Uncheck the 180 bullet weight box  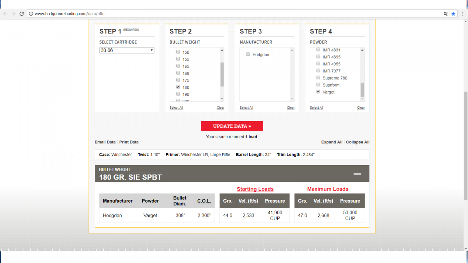coord(178,87)
